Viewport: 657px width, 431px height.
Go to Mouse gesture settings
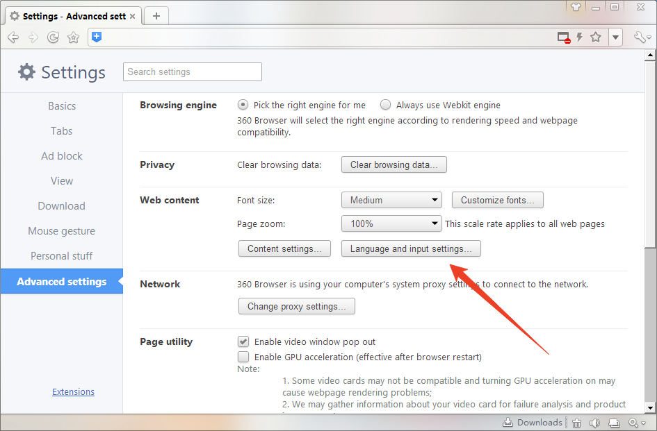tap(61, 231)
